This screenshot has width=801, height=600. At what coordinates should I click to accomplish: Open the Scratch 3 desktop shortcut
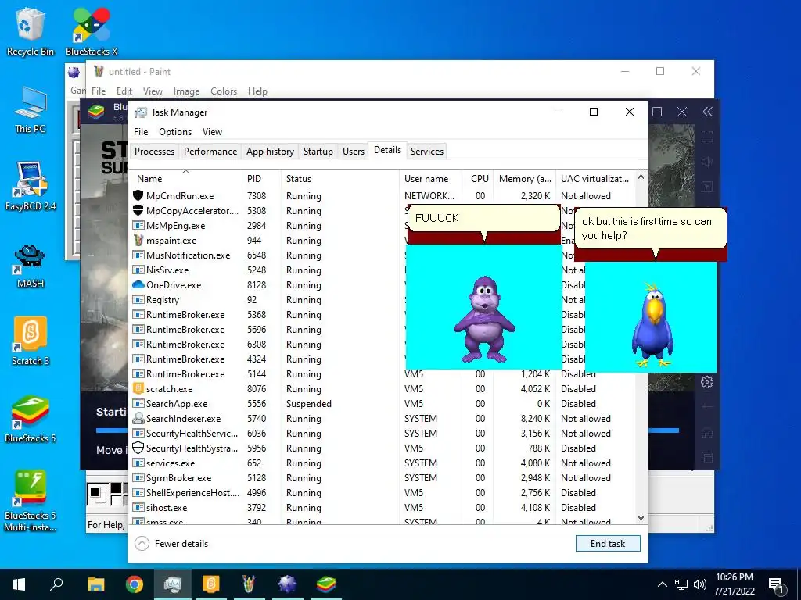pyautogui.click(x=31, y=341)
